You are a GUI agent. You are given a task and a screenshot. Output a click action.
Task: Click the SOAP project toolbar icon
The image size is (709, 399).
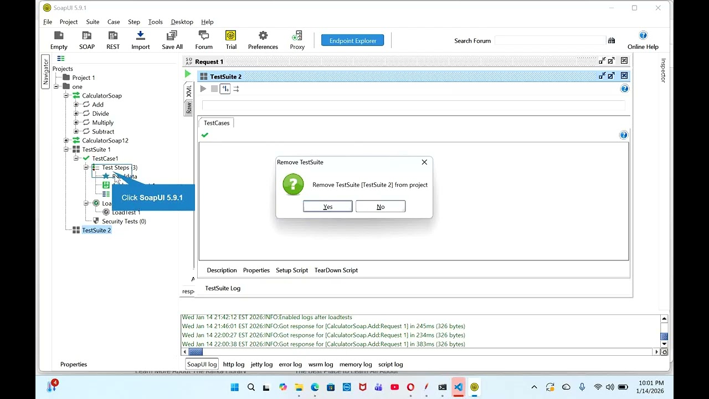pos(87,40)
